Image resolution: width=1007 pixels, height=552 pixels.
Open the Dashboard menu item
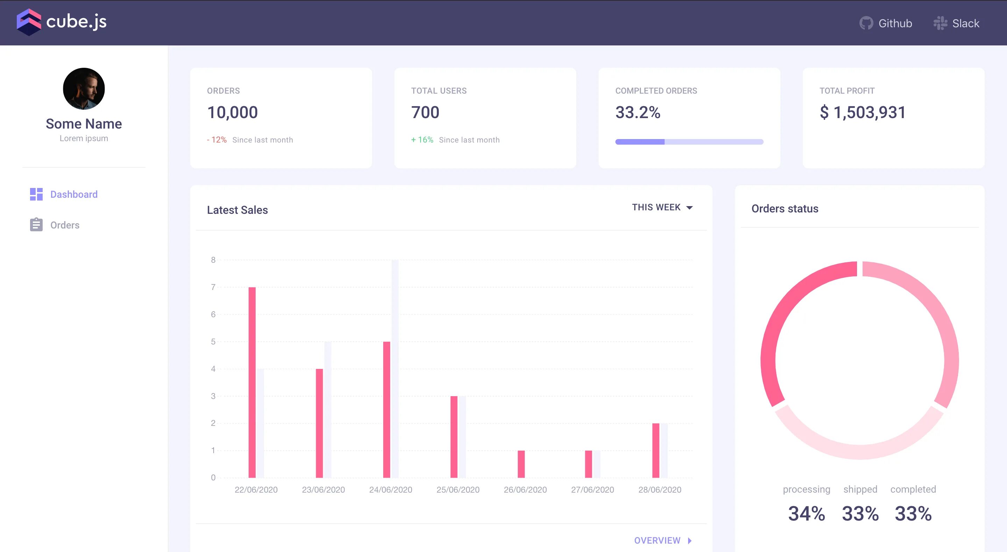coord(74,194)
